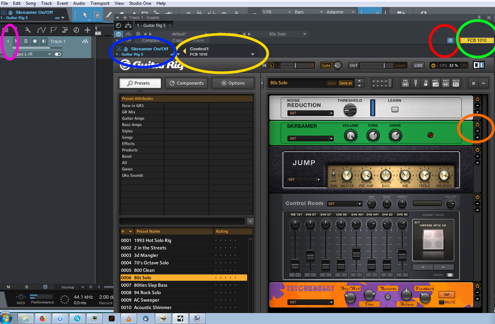Screen dimensions: 495x324
Task: Open the Event menu
Action: tap(62, 3)
